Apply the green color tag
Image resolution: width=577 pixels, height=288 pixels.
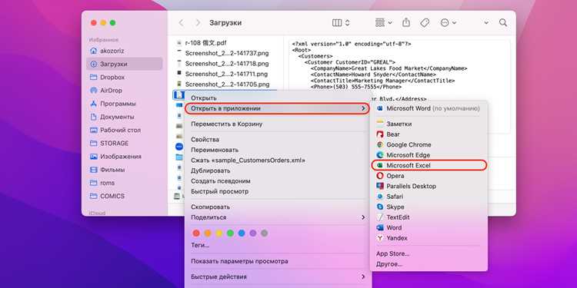[x=230, y=233]
